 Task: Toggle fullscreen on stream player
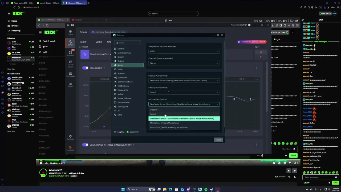[290, 163]
